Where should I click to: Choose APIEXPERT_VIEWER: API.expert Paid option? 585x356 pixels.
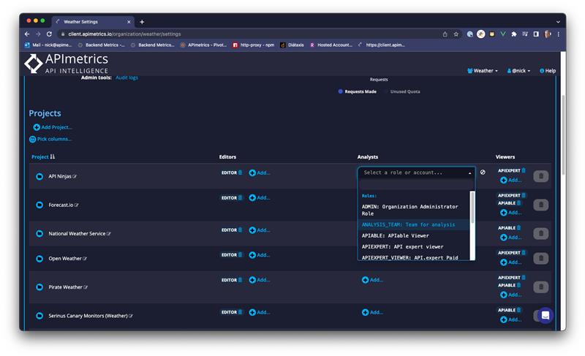click(413, 257)
